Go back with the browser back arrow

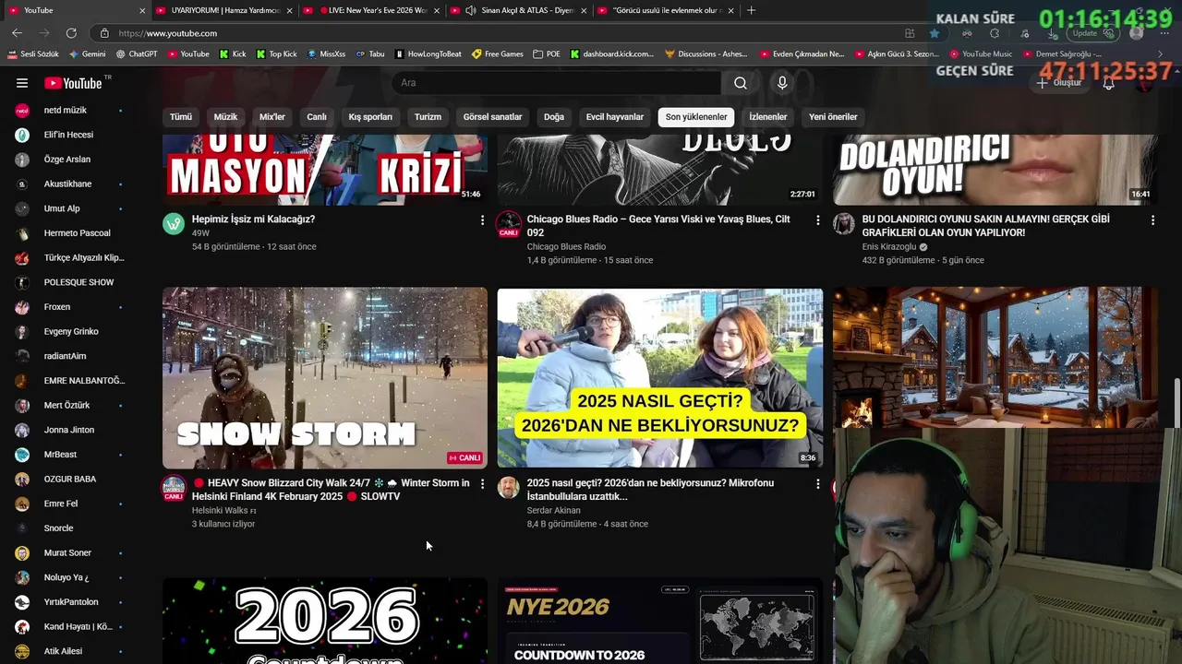[17, 33]
